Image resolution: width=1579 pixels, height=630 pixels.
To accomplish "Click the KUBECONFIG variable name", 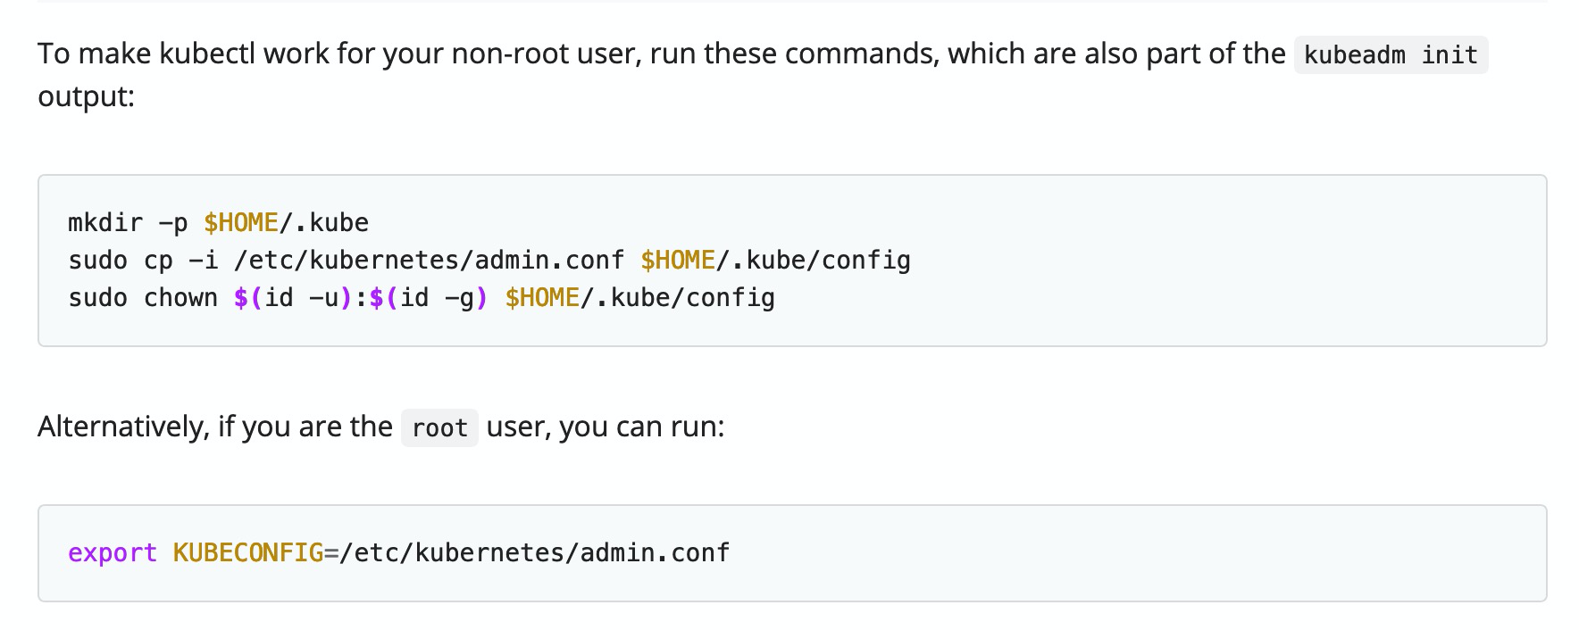I will click(248, 552).
